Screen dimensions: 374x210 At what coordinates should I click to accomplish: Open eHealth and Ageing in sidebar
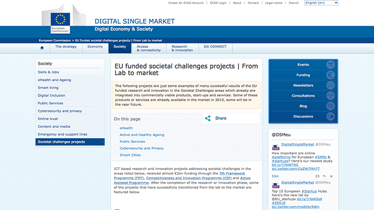[x=55, y=80]
